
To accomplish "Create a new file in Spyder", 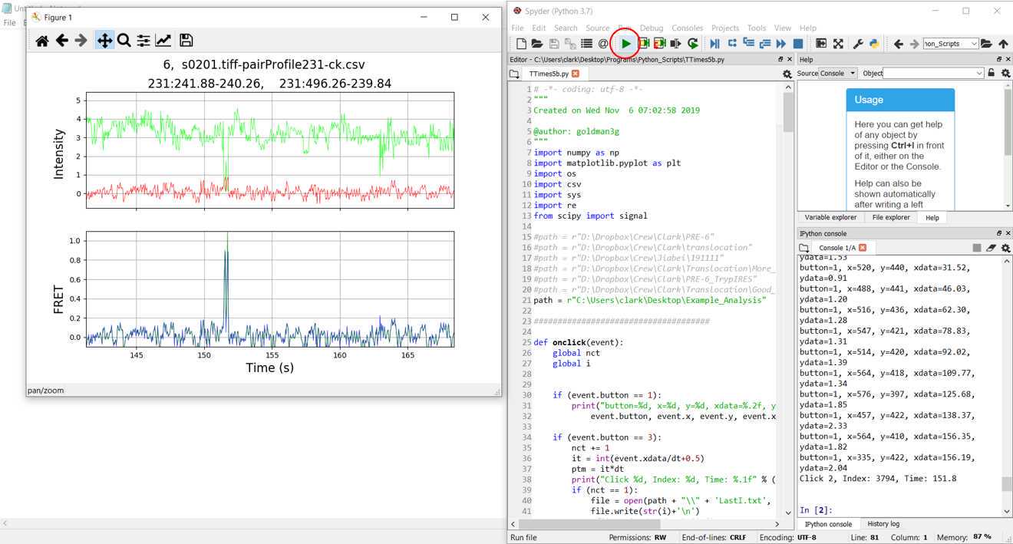I will [521, 44].
